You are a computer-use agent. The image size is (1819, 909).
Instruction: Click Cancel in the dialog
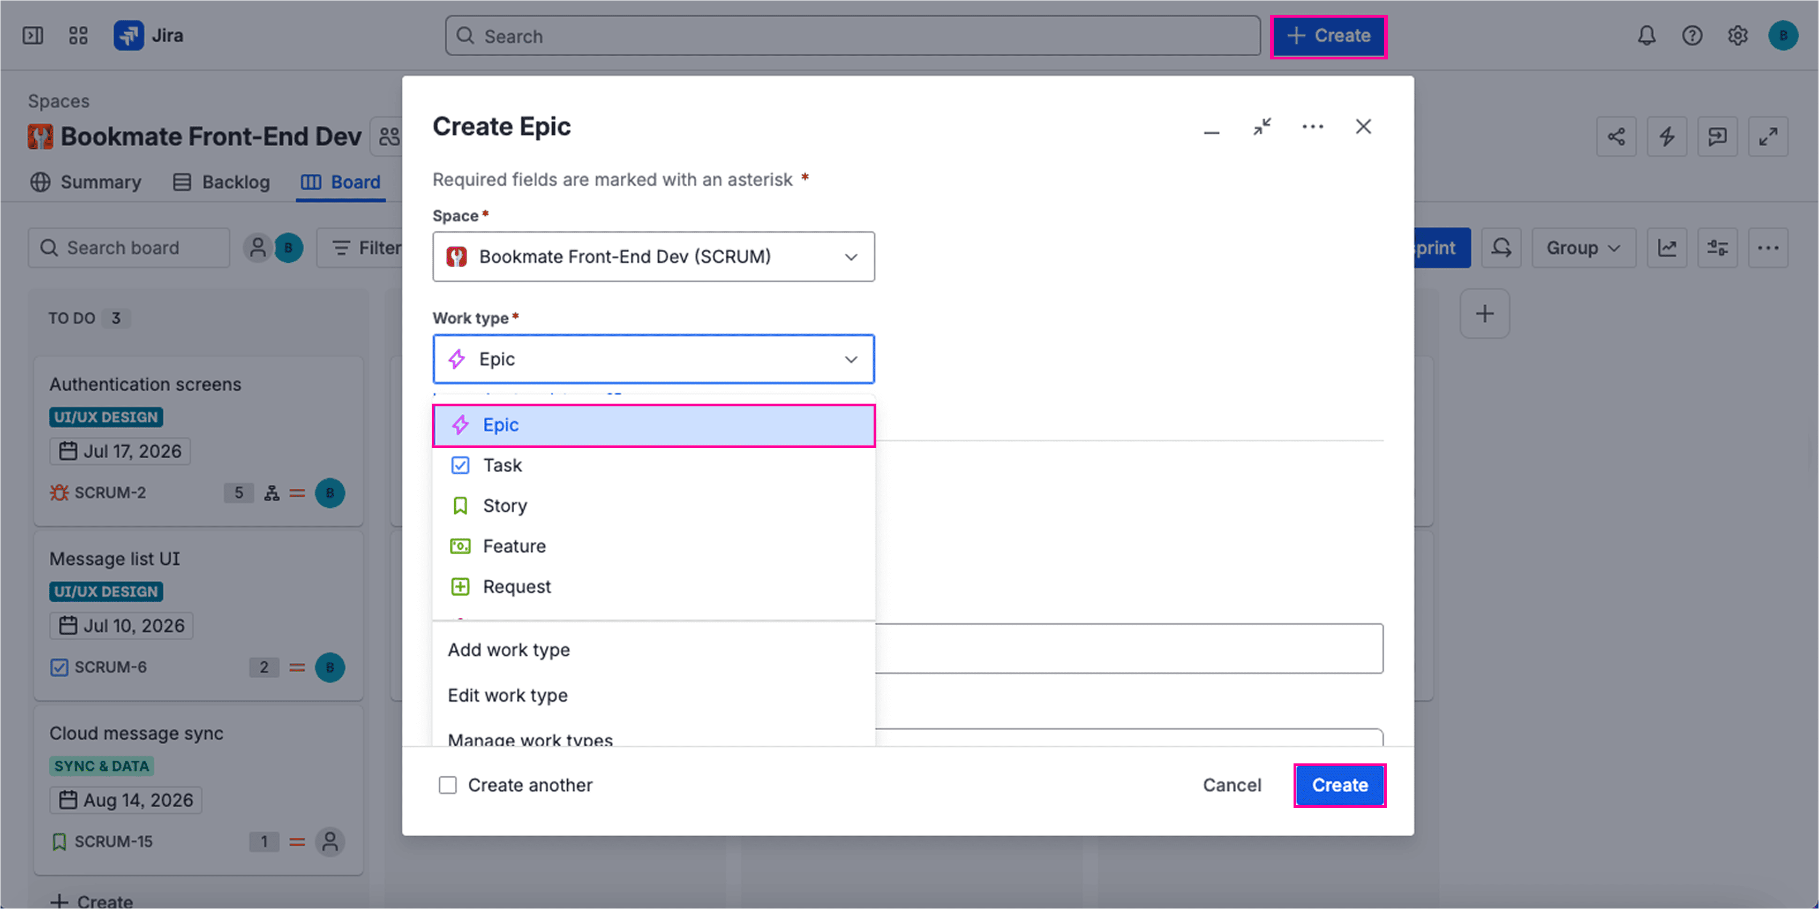coord(1231,785)
